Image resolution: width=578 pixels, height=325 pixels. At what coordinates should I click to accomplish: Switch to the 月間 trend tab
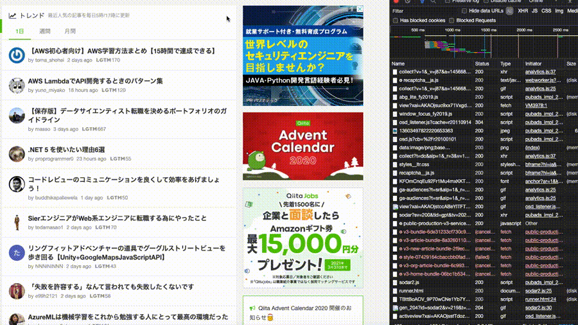coord(70,31)
